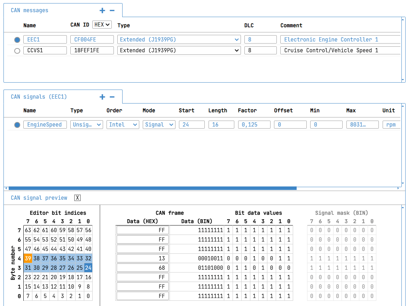
Task: Open Type dropdown for EEC1 message
Action: pos(179,40)
